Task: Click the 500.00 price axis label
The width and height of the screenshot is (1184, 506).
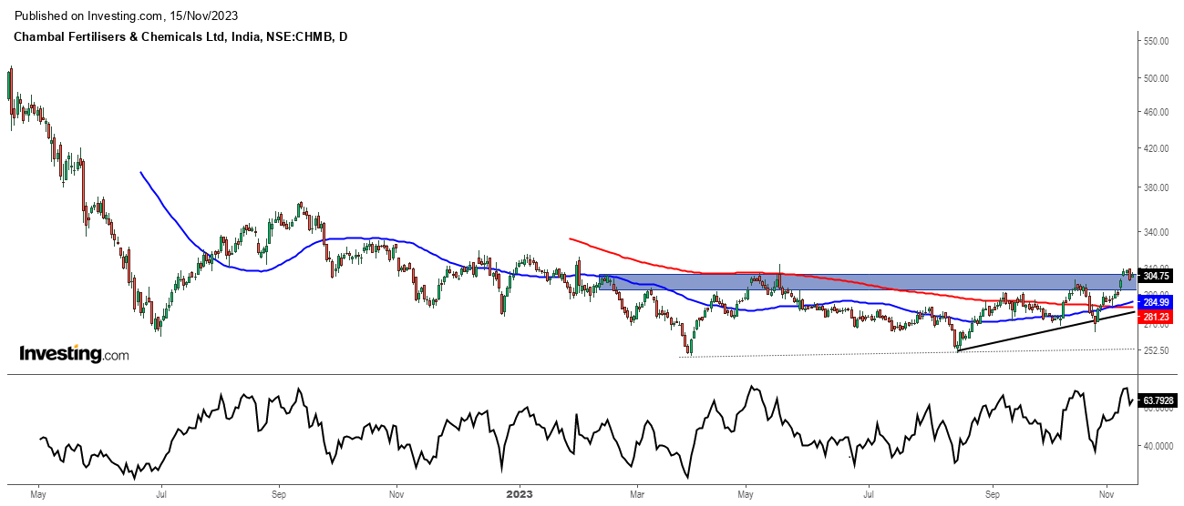Action: tap(1156, 78)
